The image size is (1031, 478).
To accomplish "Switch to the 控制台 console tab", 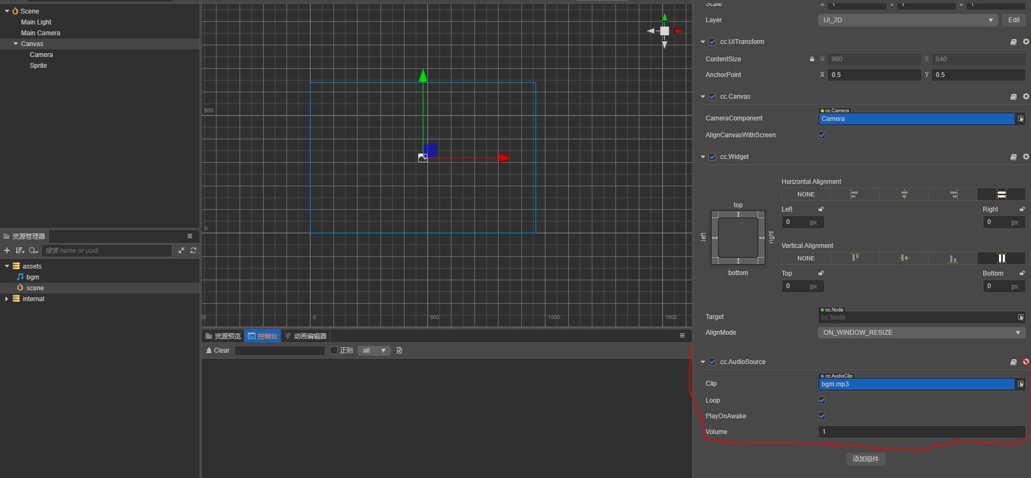I will tap(262, 336).
